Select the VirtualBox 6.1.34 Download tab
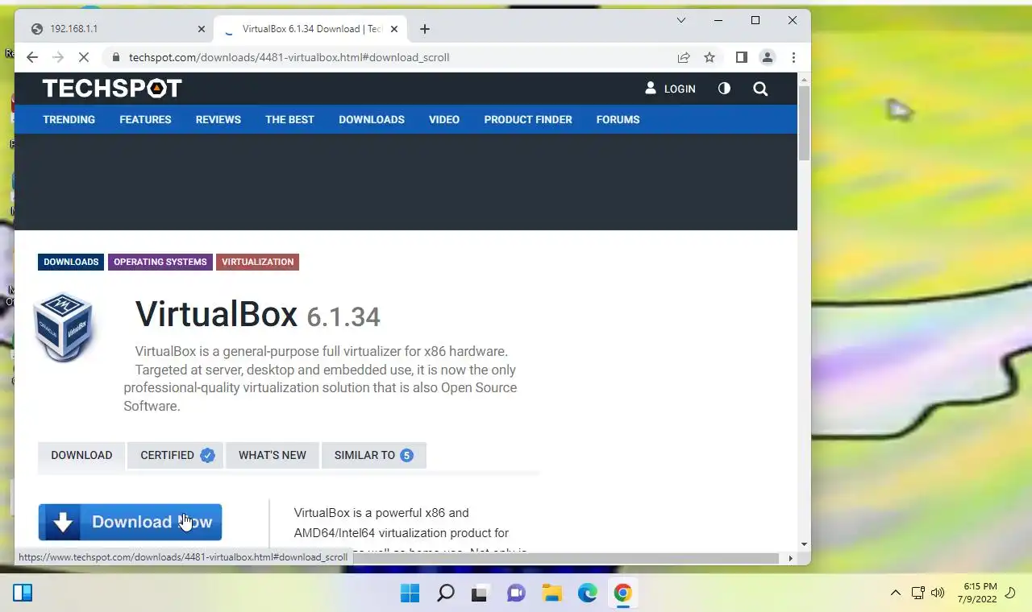 pyautogui.click(x=310, y=29)
